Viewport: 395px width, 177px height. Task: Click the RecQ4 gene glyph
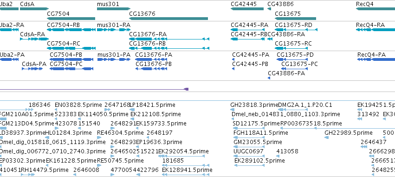[x=376, y=9]
